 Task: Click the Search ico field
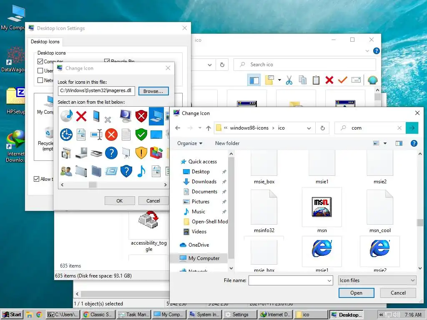305,65
